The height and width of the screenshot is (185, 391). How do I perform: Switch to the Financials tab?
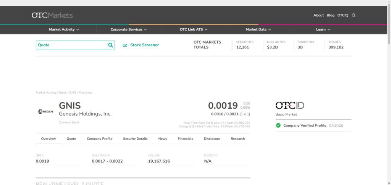tap(185, 139)
